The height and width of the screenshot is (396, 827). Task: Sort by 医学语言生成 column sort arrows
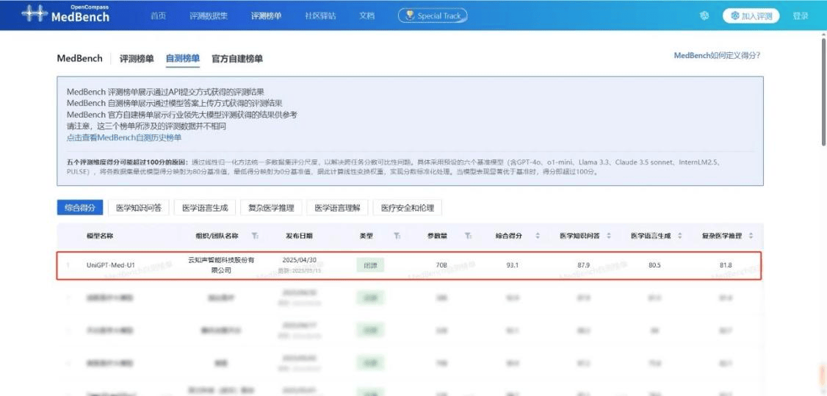pyautogui.click(x=680, y=236)
